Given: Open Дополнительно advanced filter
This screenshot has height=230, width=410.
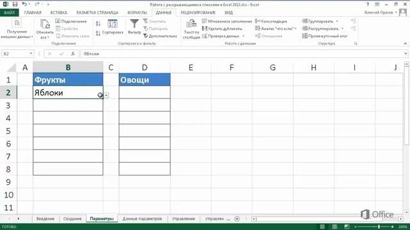Looking at the screenshot, I should 160,36.
